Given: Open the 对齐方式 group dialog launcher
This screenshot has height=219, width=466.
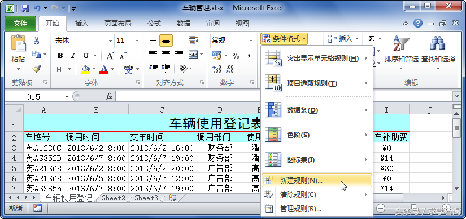Looking at the screenshot, I should click(x=202, y=82).
